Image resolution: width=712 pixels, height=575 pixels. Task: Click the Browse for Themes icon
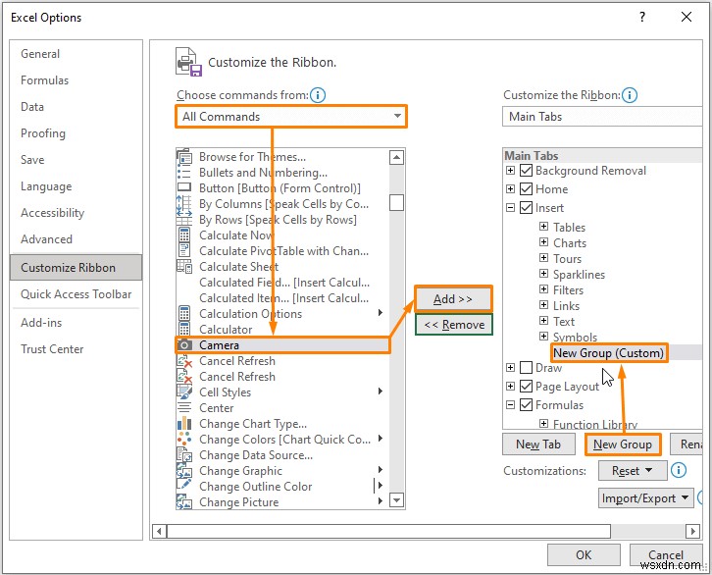(184, 157)
